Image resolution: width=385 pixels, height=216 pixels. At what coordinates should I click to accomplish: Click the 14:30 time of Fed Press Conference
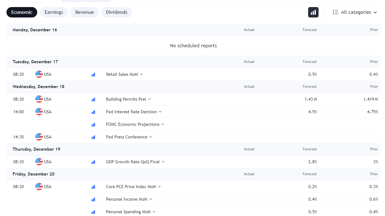18,137
